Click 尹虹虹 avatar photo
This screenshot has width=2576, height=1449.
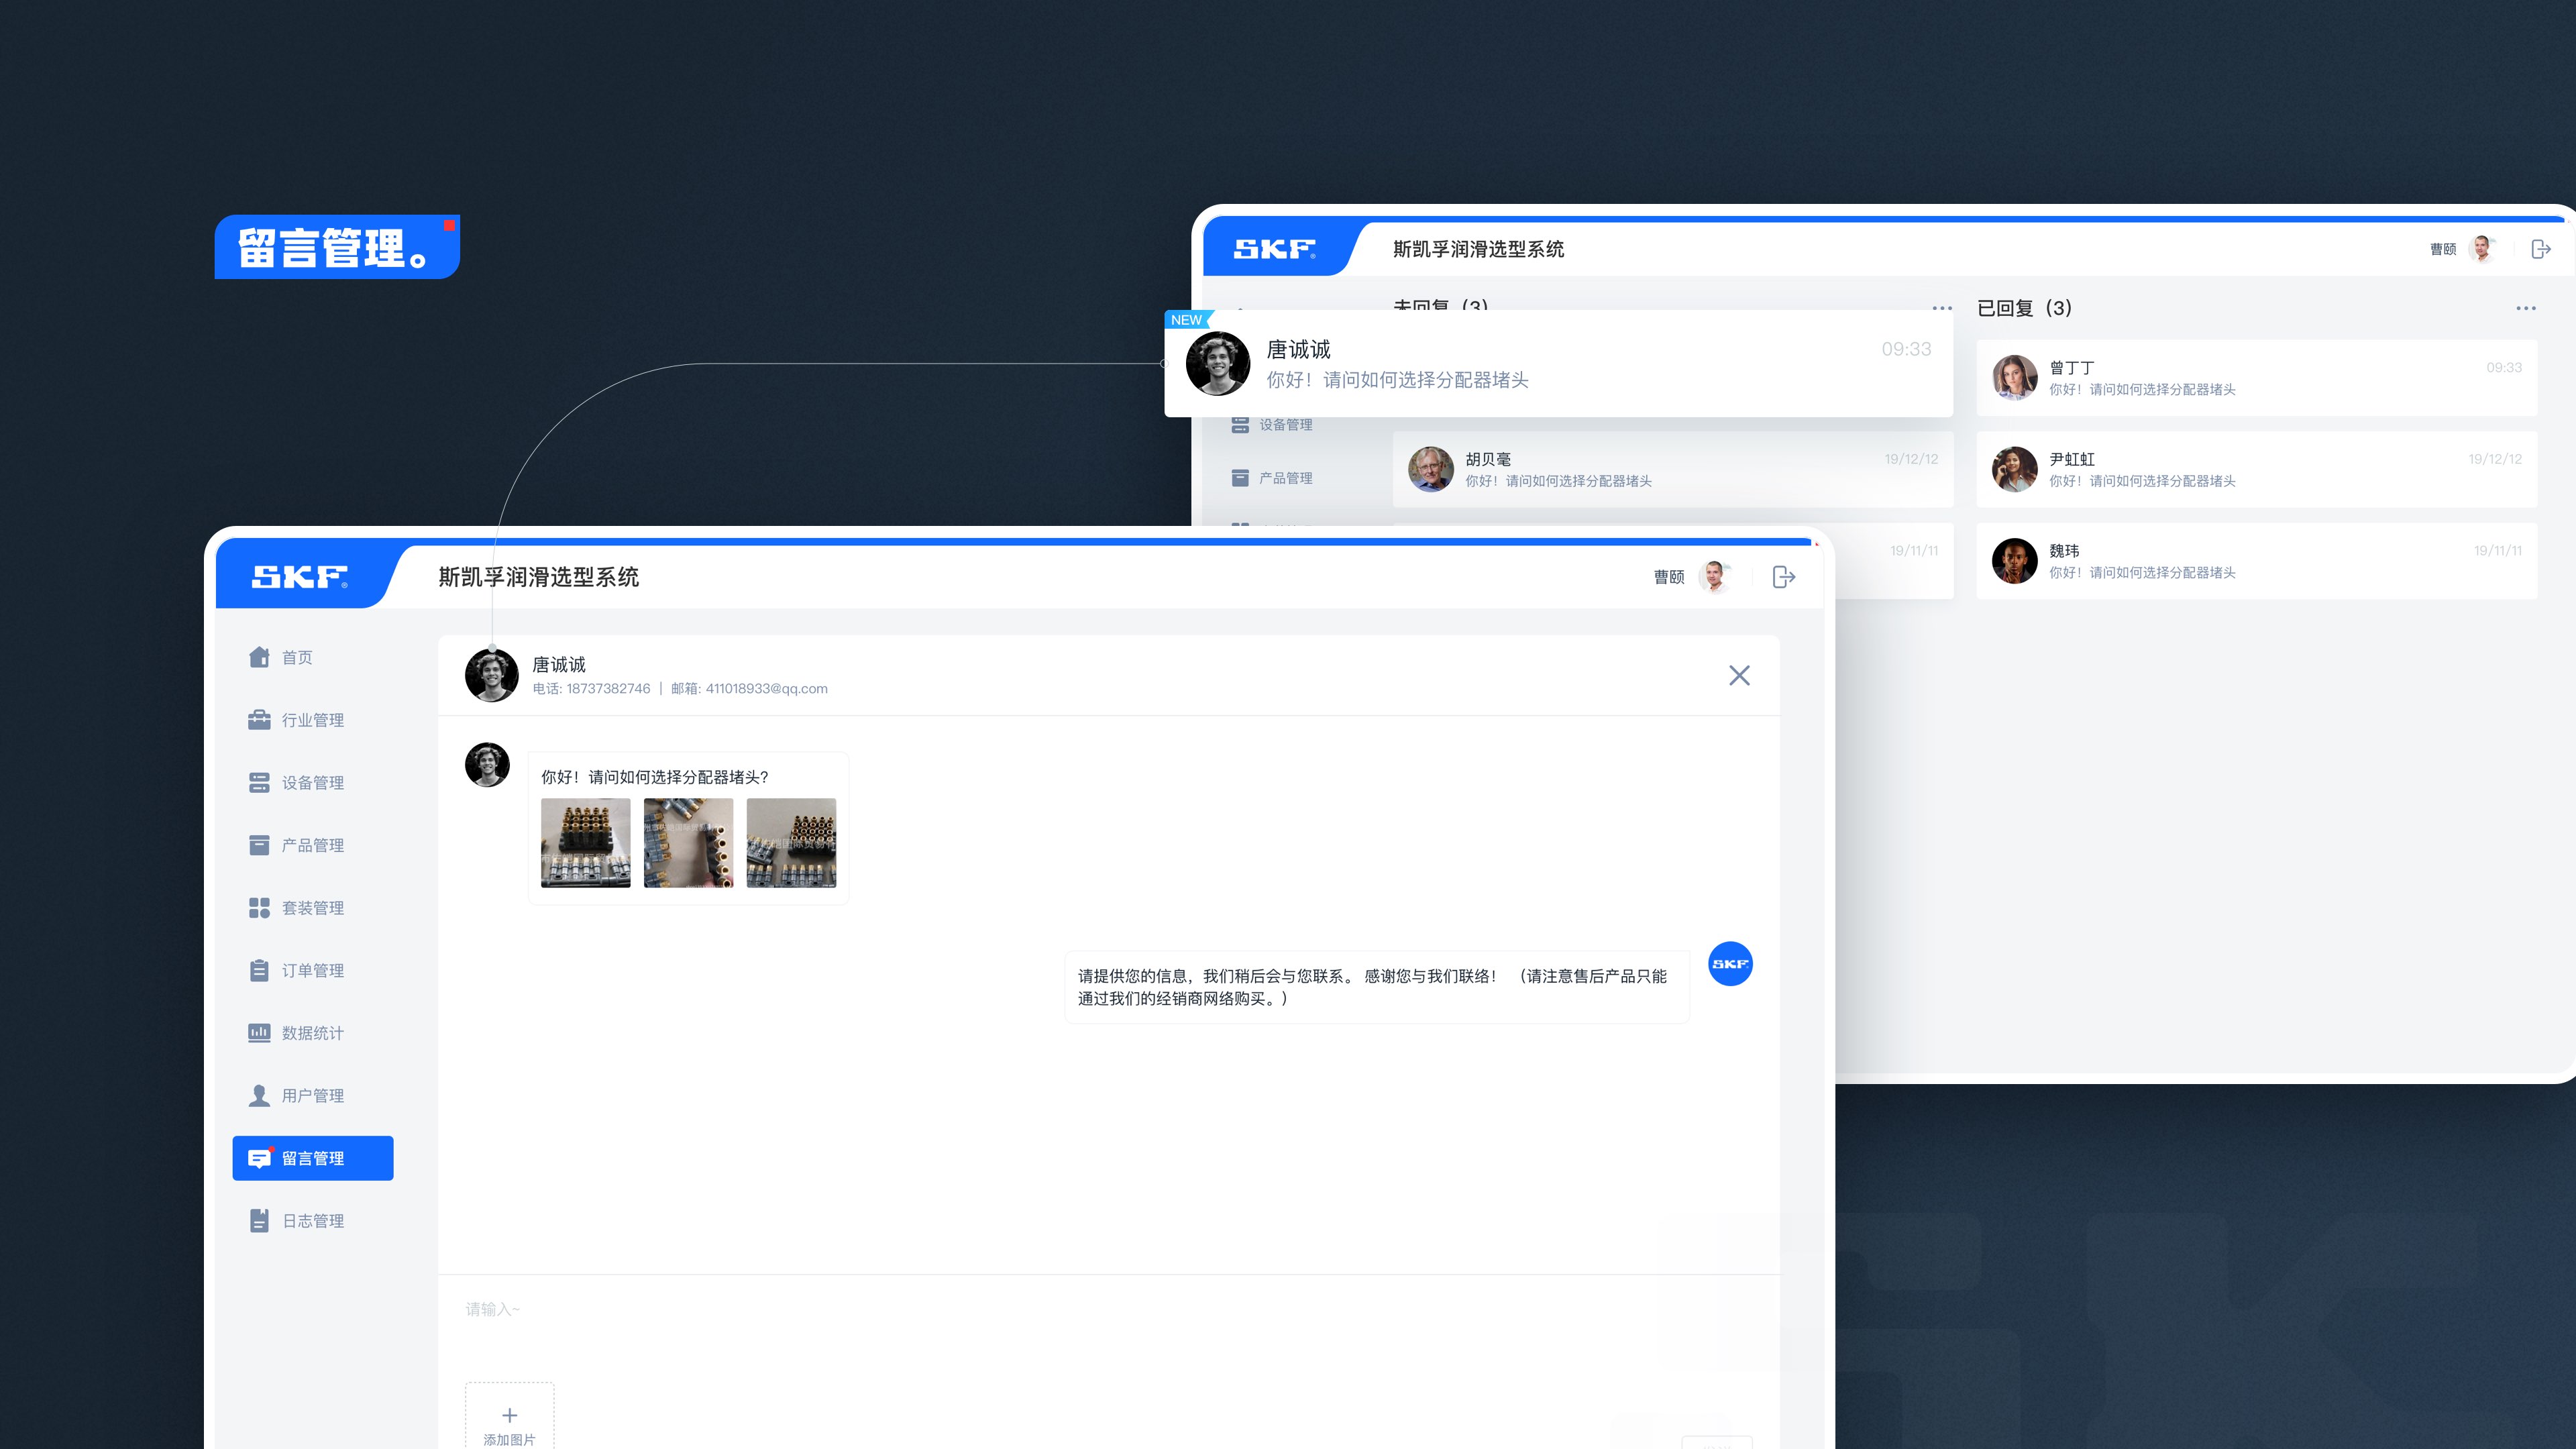click(2014, 469)
